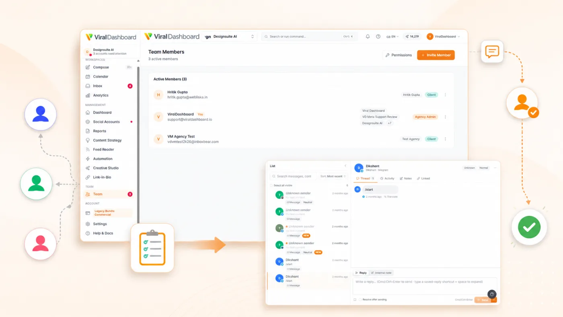This screenshot has width=563, height=317.
Task: Open Social Accounts in the sidebar
Action: point(109,122)
